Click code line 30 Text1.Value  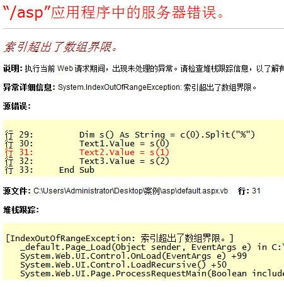coord(124,144)
